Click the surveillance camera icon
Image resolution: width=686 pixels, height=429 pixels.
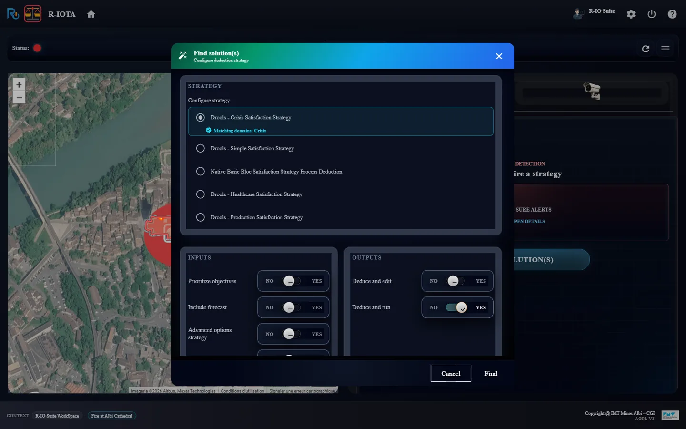pyautogui.click(x=592, y=91)
